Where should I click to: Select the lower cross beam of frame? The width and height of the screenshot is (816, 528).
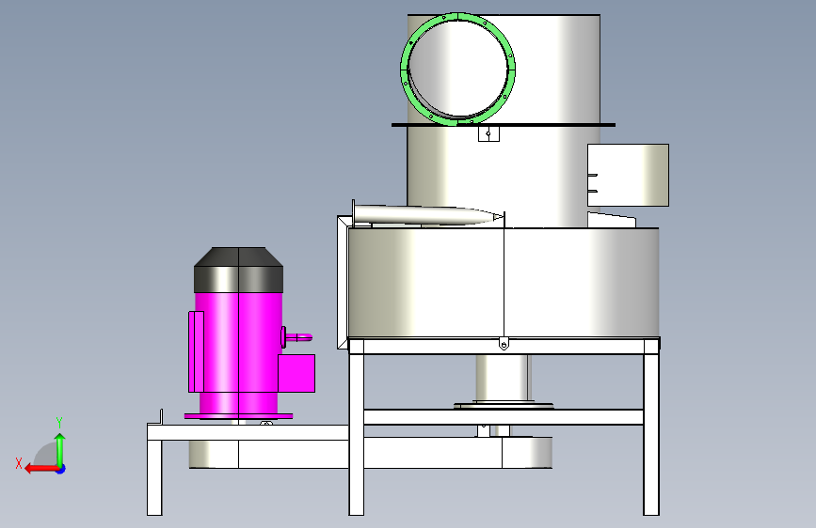tap(504, 417)
